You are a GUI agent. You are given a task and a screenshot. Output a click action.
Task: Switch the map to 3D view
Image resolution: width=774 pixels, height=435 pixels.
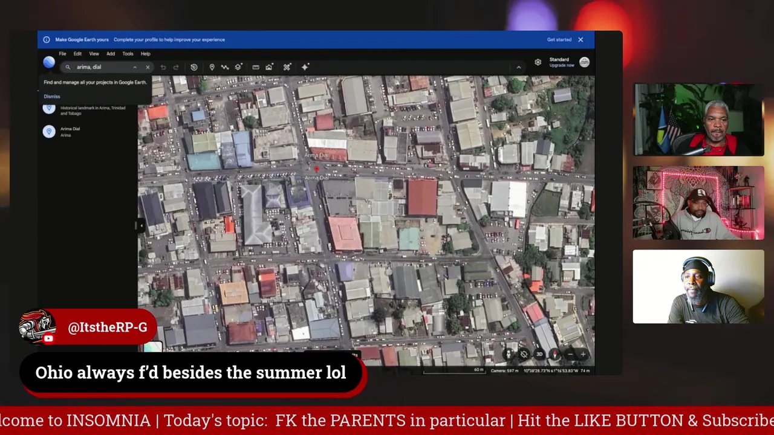(539, 355)
